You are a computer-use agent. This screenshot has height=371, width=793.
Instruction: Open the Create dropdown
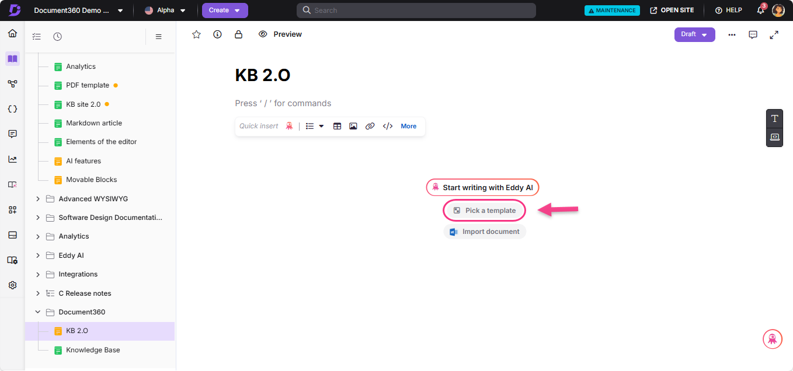(x=225, y=10)
